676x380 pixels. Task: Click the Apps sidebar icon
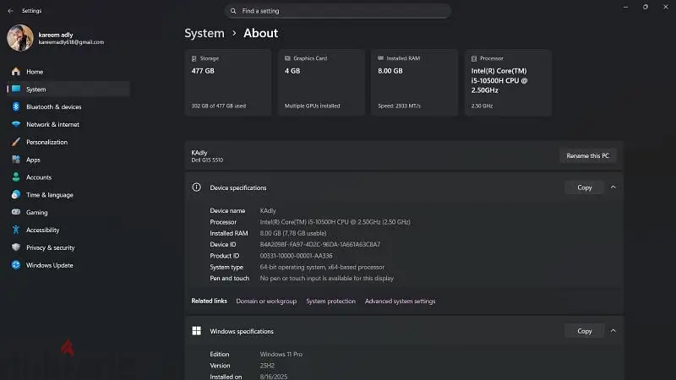click(16, 160)
